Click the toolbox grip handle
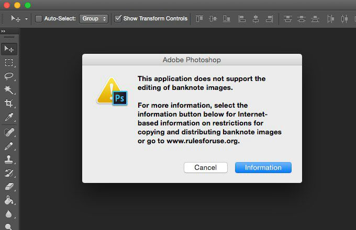356x230 pixels. (9, 37)
